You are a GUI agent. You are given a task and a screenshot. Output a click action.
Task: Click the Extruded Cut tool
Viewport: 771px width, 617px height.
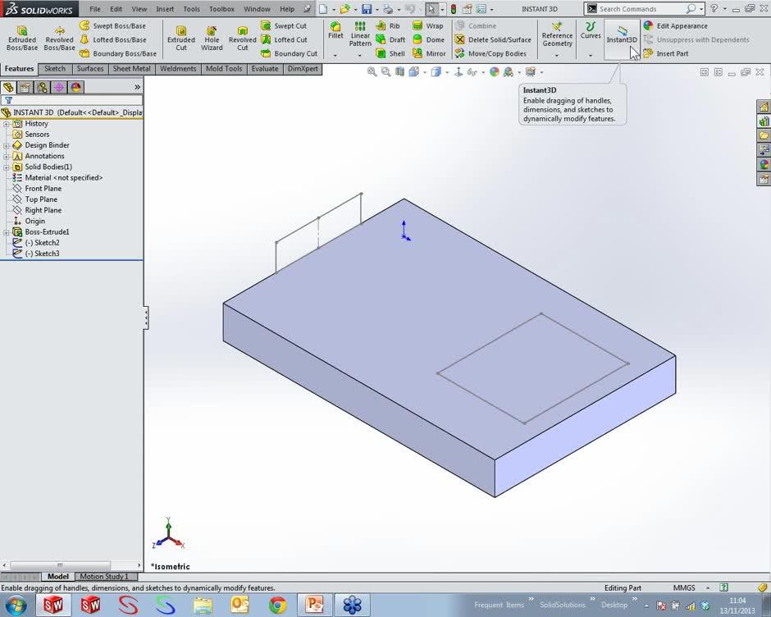181,38
